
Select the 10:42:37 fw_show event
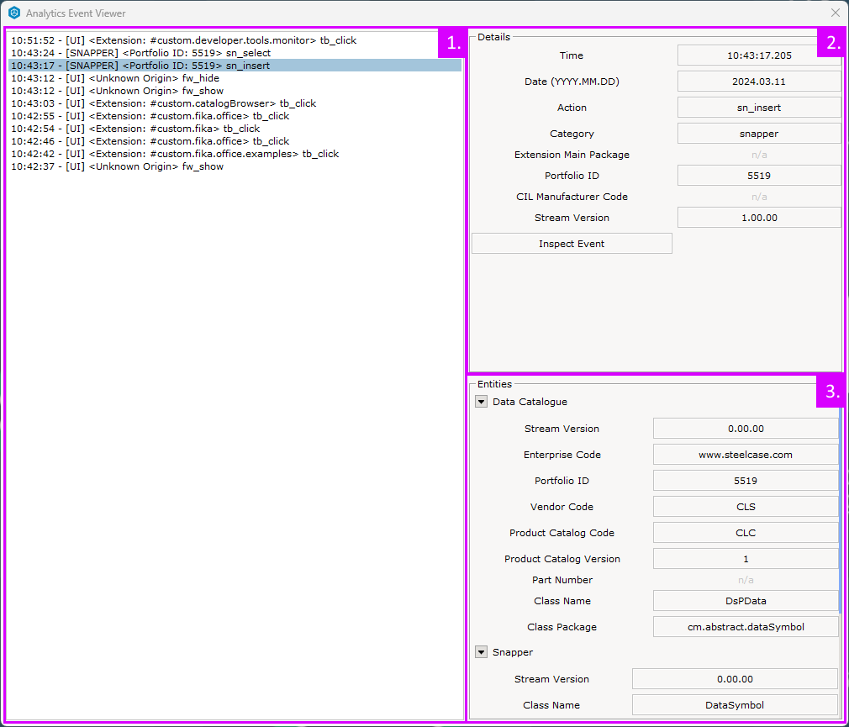click(235, 166)
